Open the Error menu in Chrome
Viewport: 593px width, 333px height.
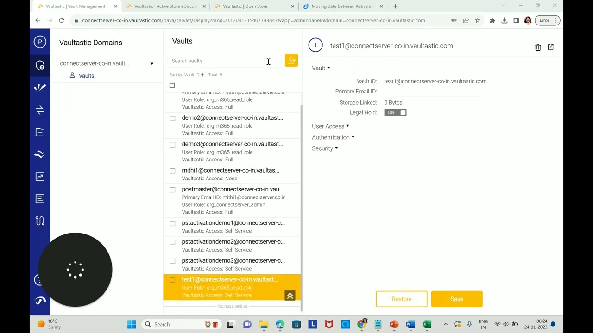pyautogui.click(x=548, y=20)
